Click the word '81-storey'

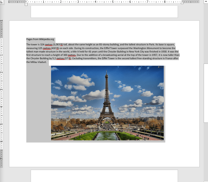104,44
